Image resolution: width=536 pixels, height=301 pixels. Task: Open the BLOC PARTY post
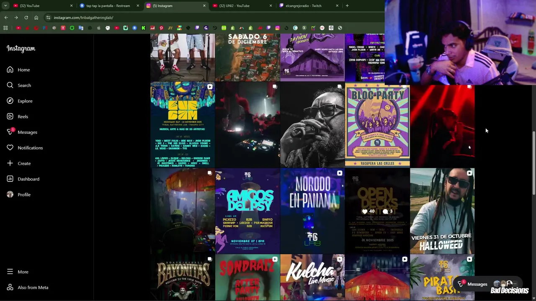(377, 125)
